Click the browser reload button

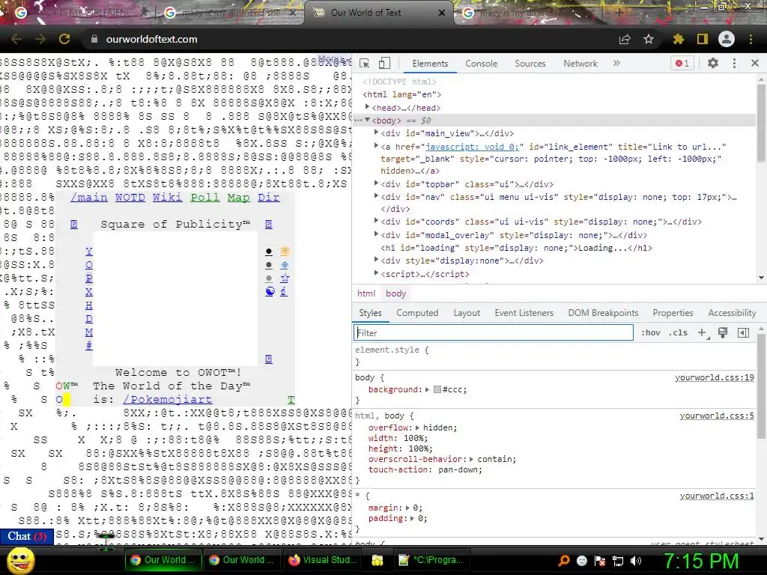pos(64,39)
